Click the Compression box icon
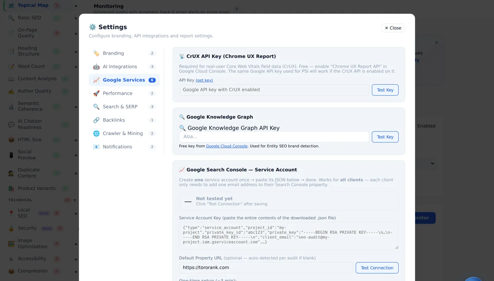 11,271
